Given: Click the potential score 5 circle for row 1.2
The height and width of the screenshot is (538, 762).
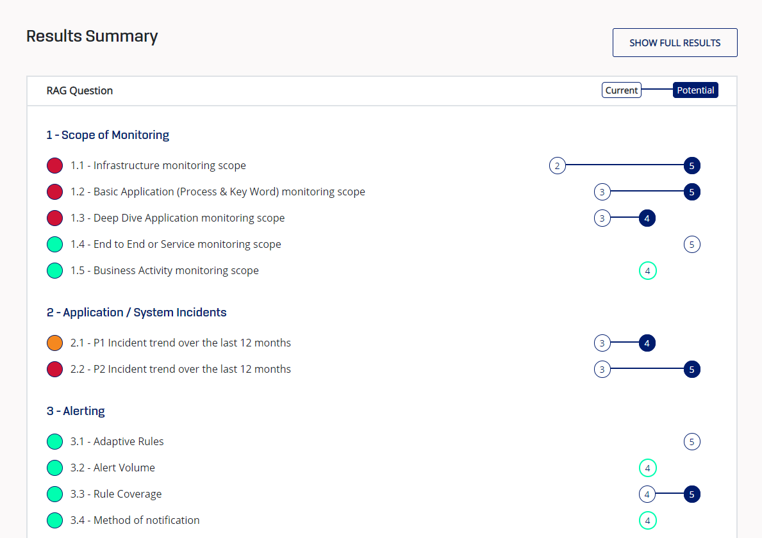Looking at the screenshot, I should pyautogui.click(x=692, y=192).
